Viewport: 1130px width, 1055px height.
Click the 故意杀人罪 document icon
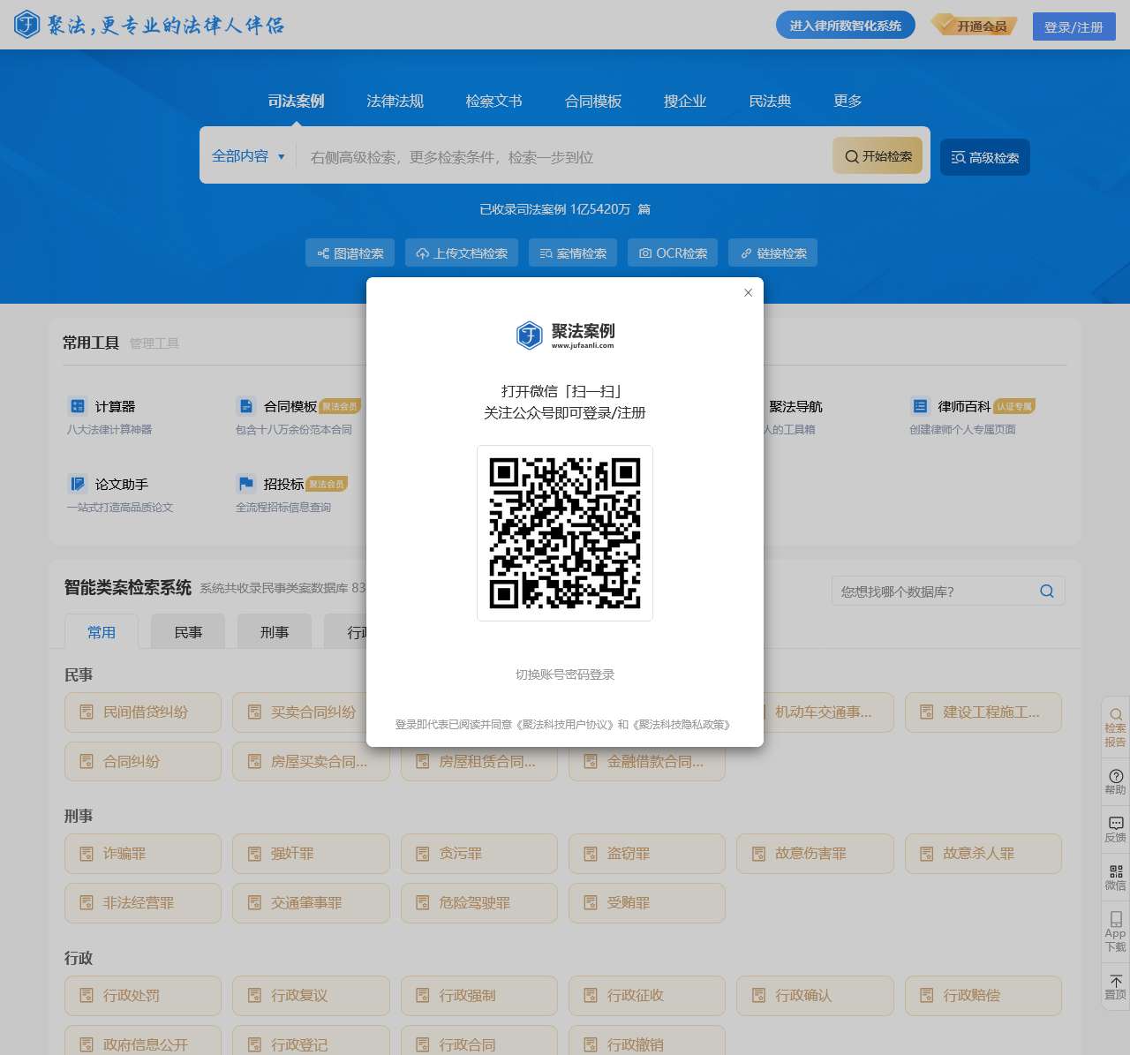[926, 854]
